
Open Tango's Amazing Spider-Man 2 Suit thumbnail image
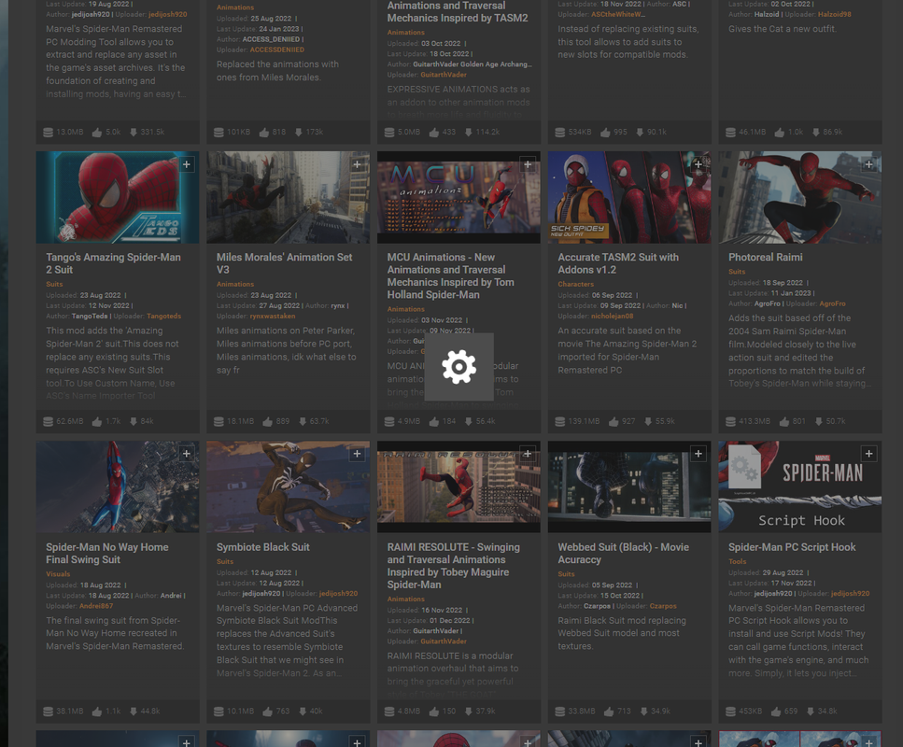click(x=118, y=197)
